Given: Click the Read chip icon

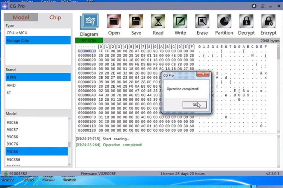Looking at the screenshot, I should pos(158,22).
